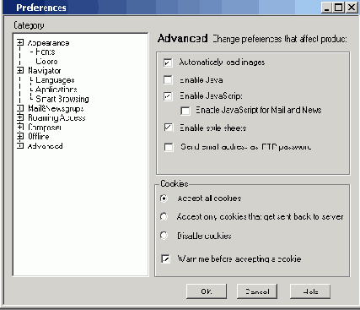Open the Smart Browsing item
The width and height of the screenshot is (360, 310).
click(62, 99)
